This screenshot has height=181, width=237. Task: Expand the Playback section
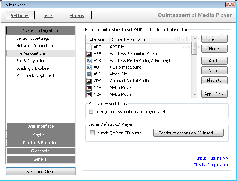(41, 134)
